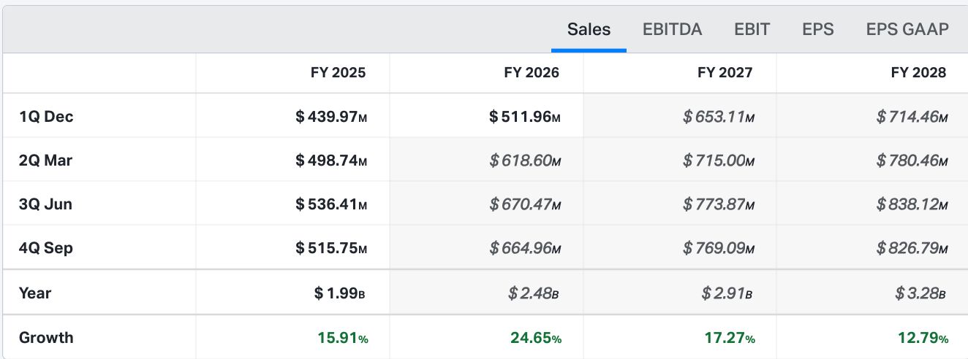
Task: Switch to EPS GAAP tab
Action: click(907, 29)
